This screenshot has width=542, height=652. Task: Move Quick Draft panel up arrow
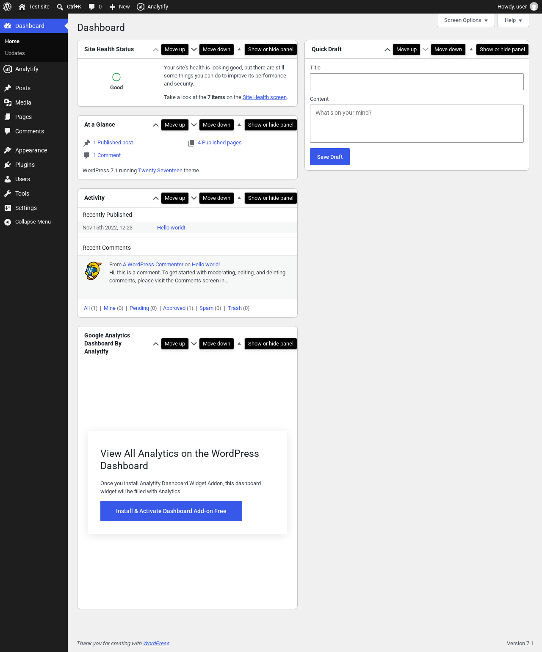(387, 50)
